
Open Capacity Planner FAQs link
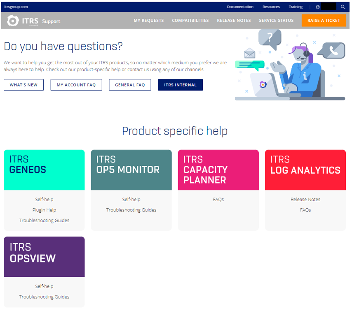(218, 200)
